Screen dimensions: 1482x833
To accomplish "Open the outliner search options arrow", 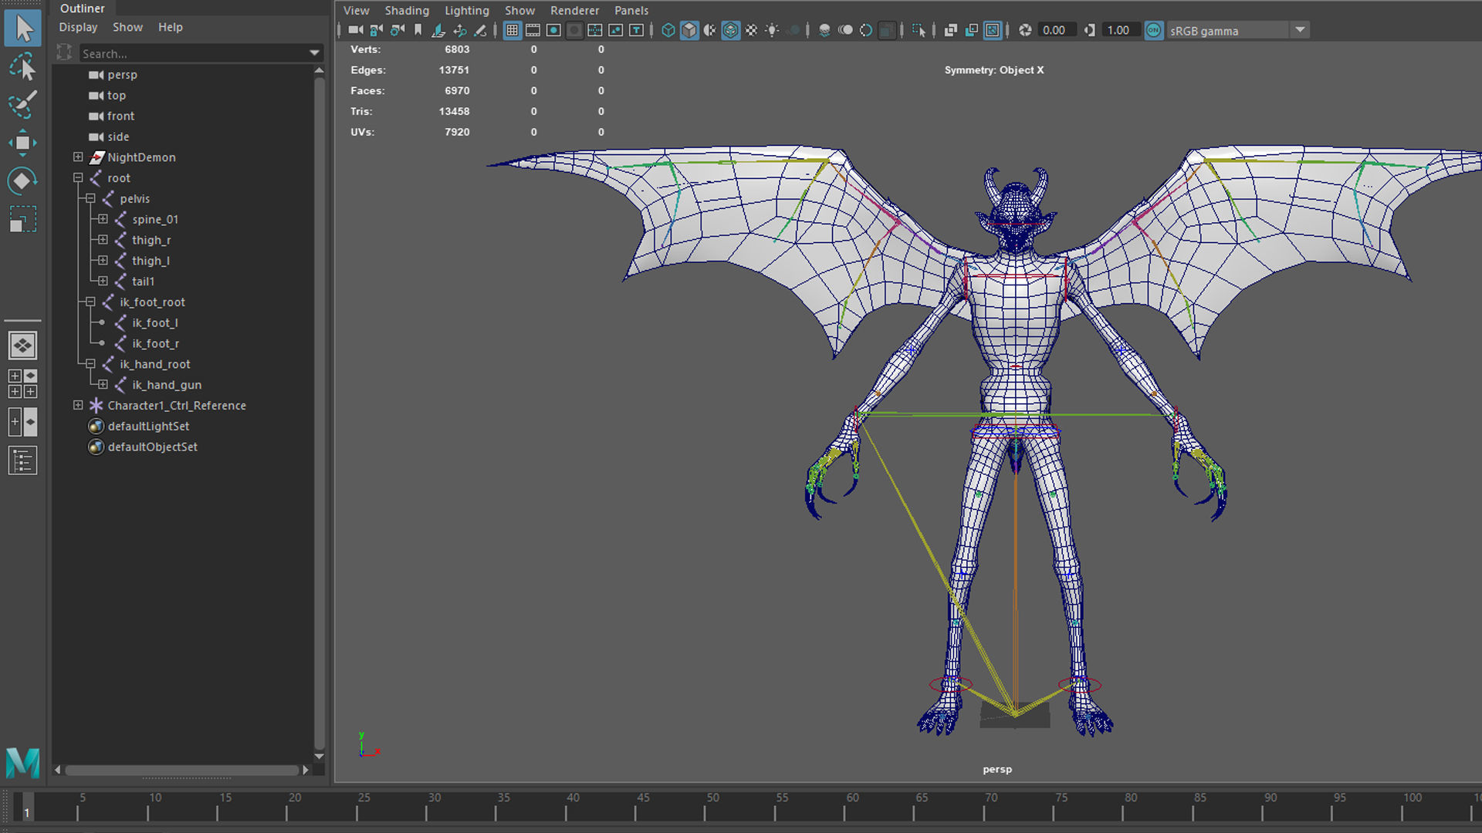I will point(314,52).
